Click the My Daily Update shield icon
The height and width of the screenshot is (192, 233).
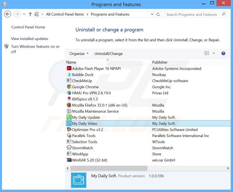click(x=69, y=117)
